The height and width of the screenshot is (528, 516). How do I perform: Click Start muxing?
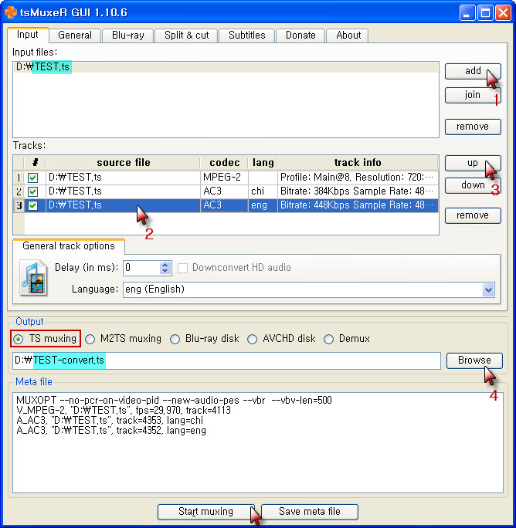pyautogui.click(x=205, y=512)
